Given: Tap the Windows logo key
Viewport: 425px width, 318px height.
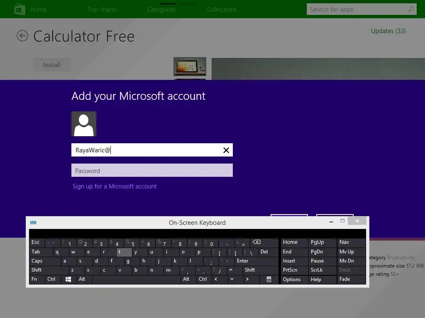Looking at the screenshot, I should click(x=68, y=279).
